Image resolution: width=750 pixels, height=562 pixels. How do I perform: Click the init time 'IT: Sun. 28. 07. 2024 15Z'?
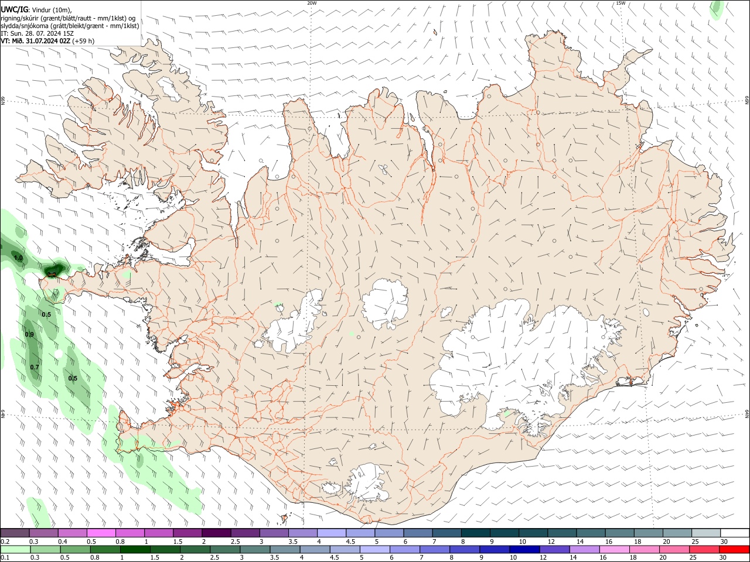point(37,33)
